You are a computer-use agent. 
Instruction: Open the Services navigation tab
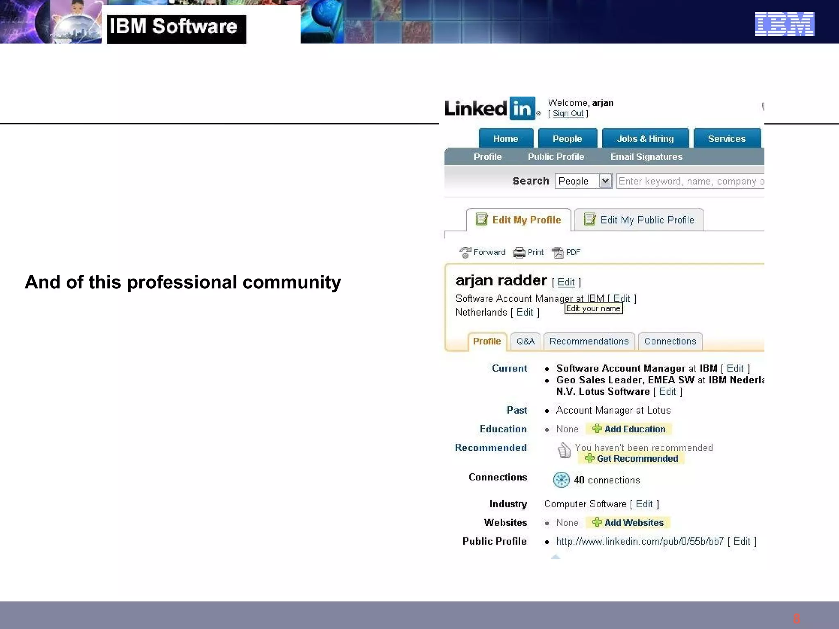tap(727, 138)
